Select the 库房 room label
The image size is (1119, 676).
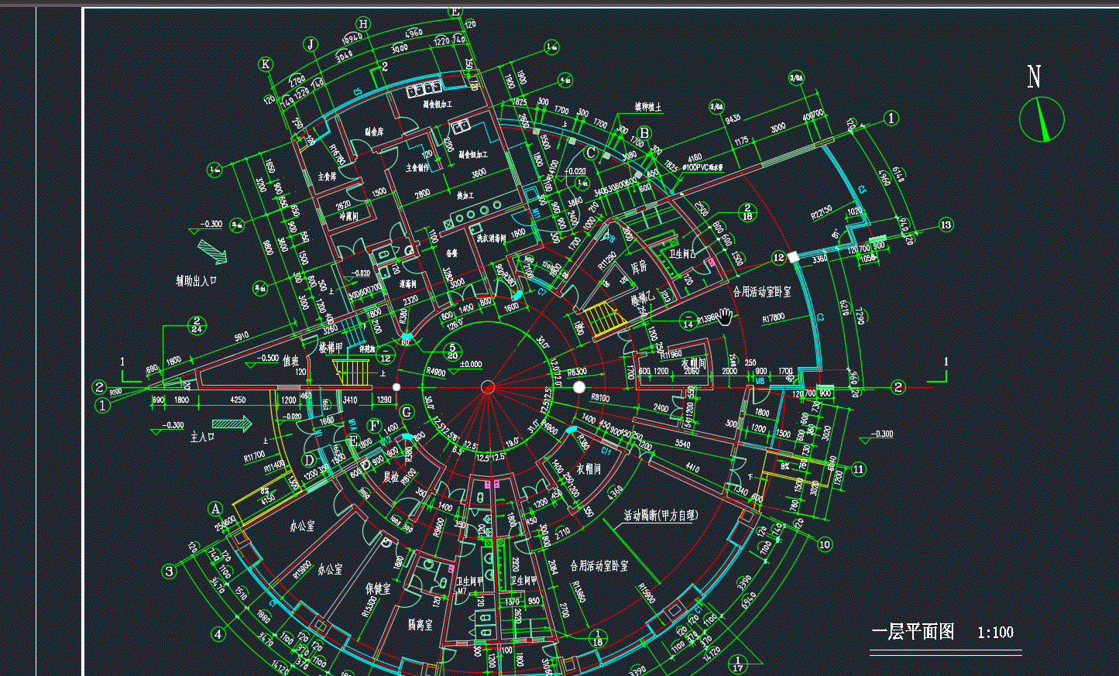[x=638, y=266]
